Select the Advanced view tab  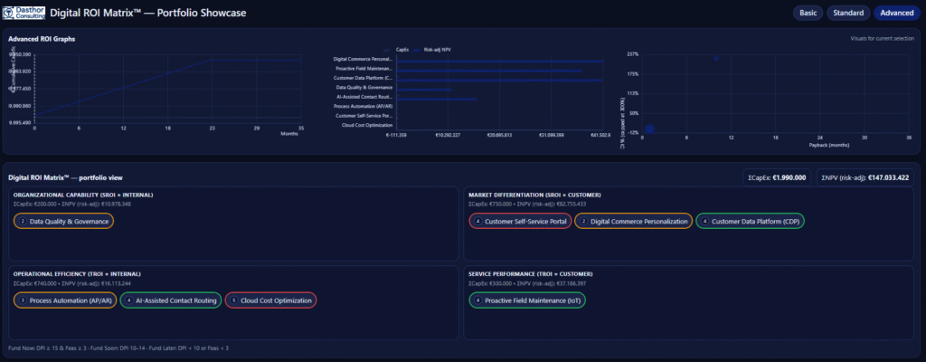tap(896, 13)
